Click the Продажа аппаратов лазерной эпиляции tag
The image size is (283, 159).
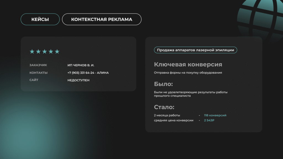coord(195,50)
